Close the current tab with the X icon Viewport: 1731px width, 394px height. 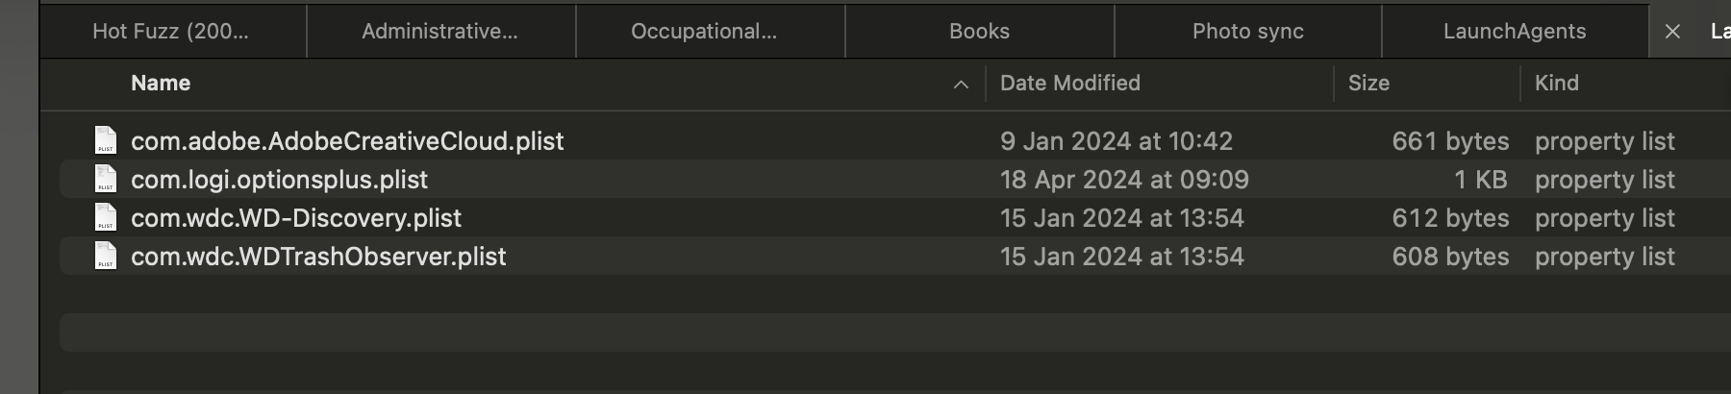click(x=1672, y=32)
